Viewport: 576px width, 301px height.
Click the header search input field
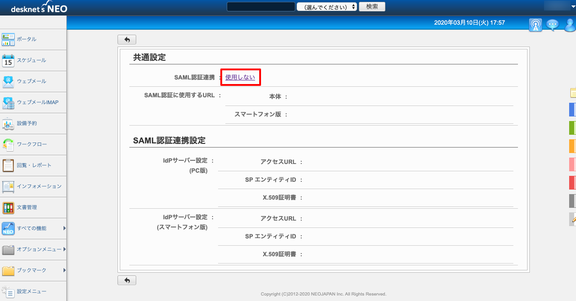coord(261,7)
